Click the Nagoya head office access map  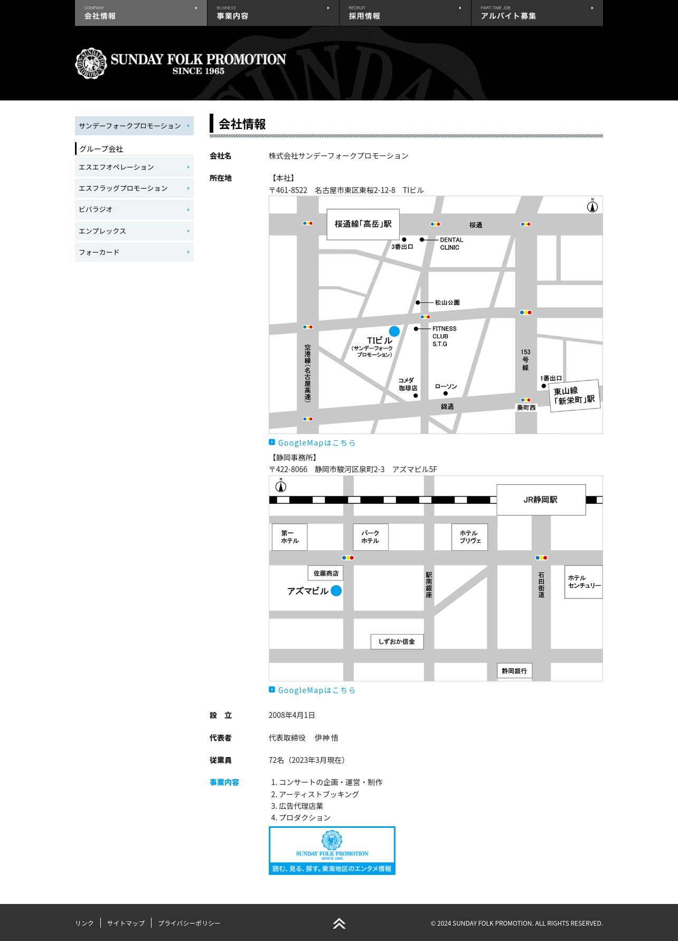(x=436, y=315)
